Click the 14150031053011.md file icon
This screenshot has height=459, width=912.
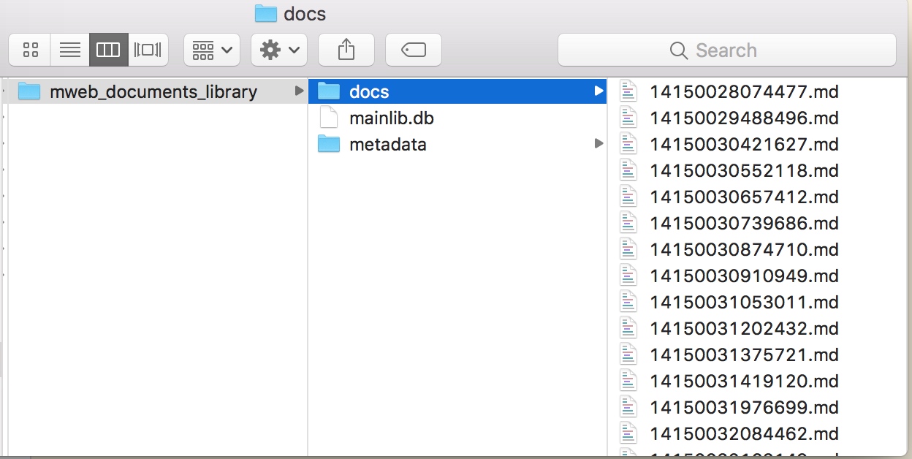pyautogui.click(x=628, y=302)
